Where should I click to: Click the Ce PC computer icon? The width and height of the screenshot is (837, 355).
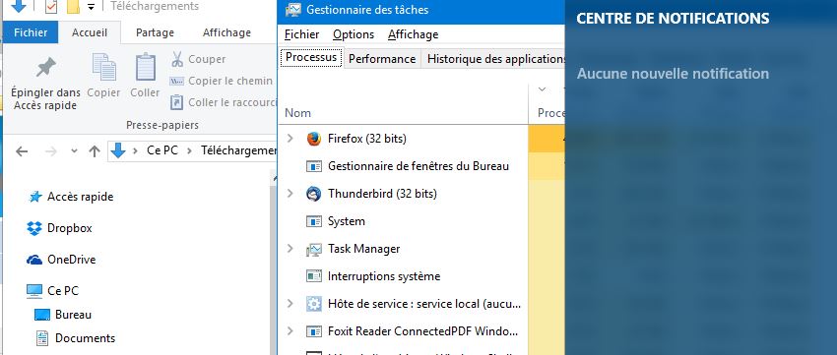[x=34, y=291]
